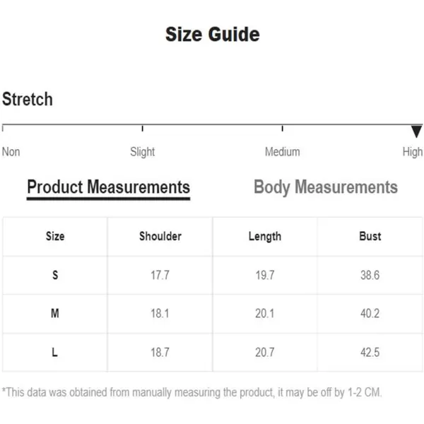The height and width of the screenshot is (424, 424).
Task: Click the Shoulder column header
Action: (x=160, y=237)
